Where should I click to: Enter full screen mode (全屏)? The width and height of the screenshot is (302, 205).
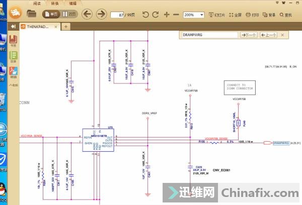(x=236, y=15)
